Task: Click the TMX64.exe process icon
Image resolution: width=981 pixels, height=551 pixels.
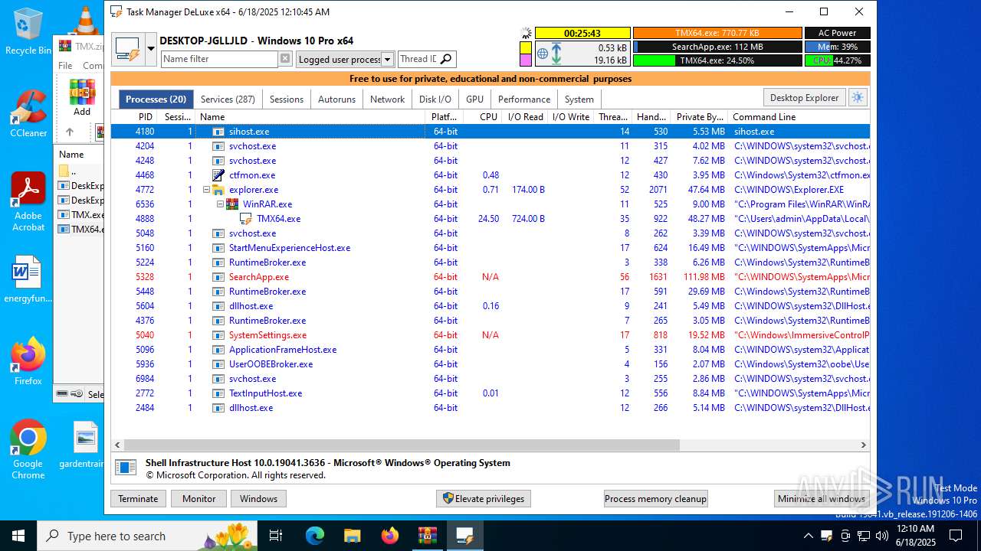Action: click(246, 219)
